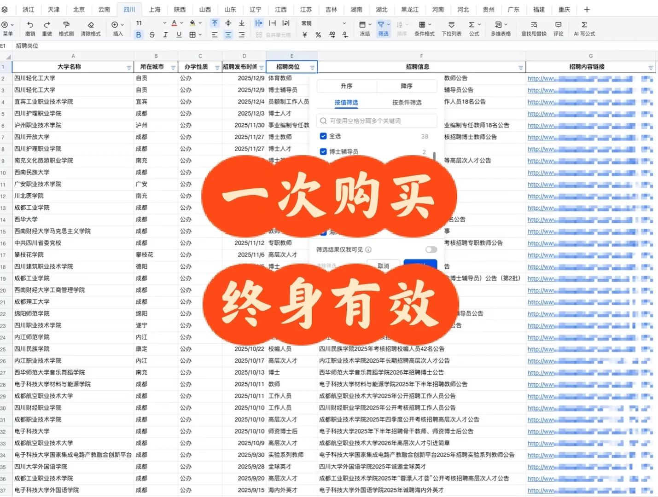Image resolution: width=658 pixels, height=497 pixels.
Task: Uncheck the 博士辅导员 filter option
Action: pos(323,151)
